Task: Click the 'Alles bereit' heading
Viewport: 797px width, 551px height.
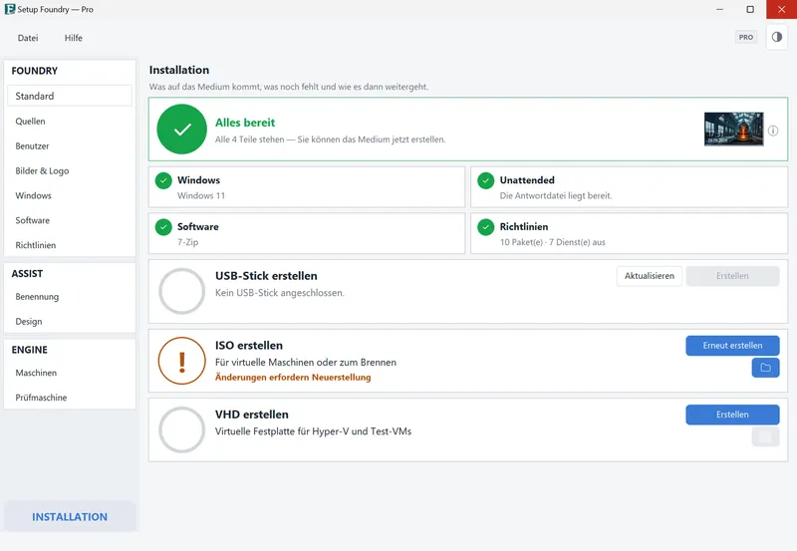Action: 245,123
